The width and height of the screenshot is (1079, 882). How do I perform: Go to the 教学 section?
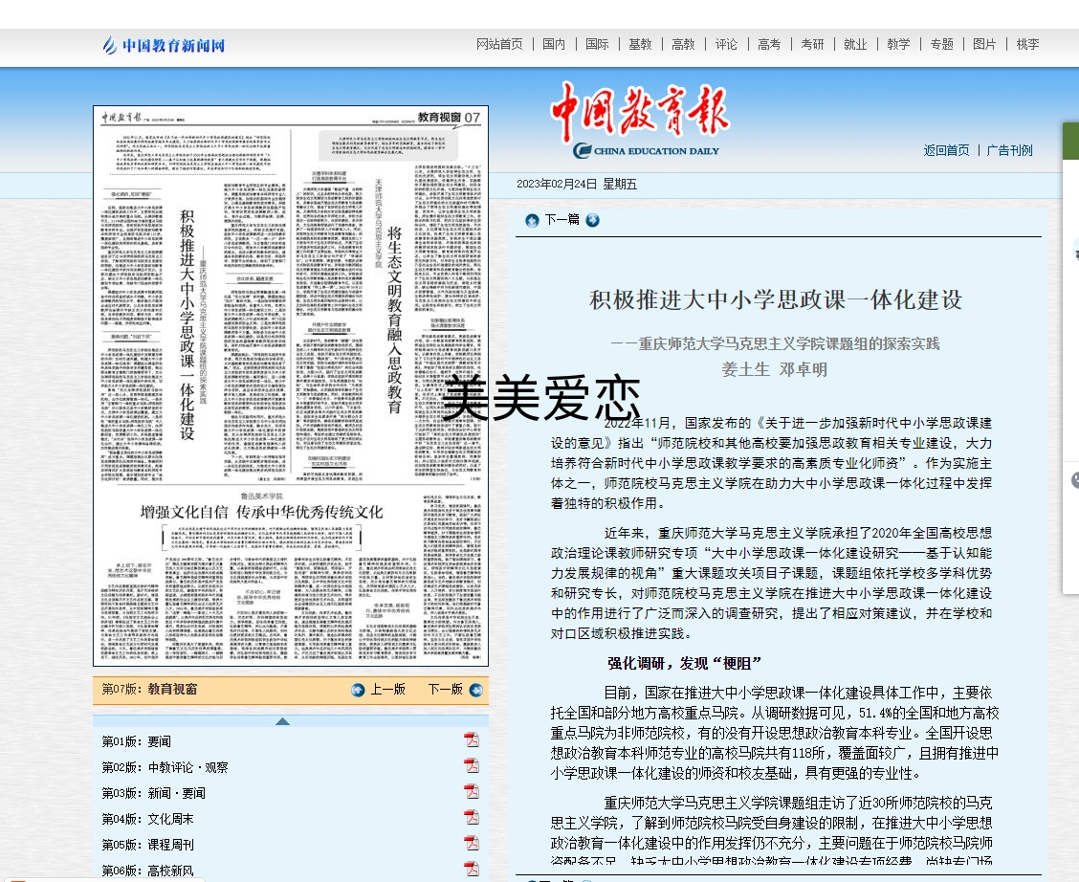click(x=899, y=44)
